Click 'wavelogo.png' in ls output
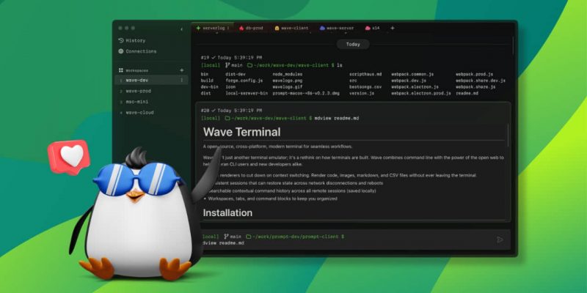 coord(288,81)
